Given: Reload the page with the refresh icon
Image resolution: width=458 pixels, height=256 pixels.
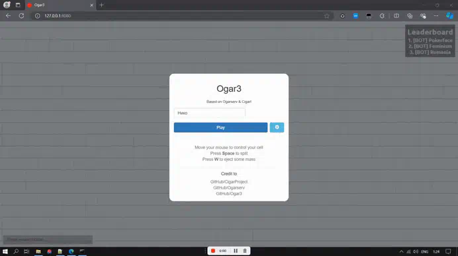Looking at the screenshot, I should point(21,16).
